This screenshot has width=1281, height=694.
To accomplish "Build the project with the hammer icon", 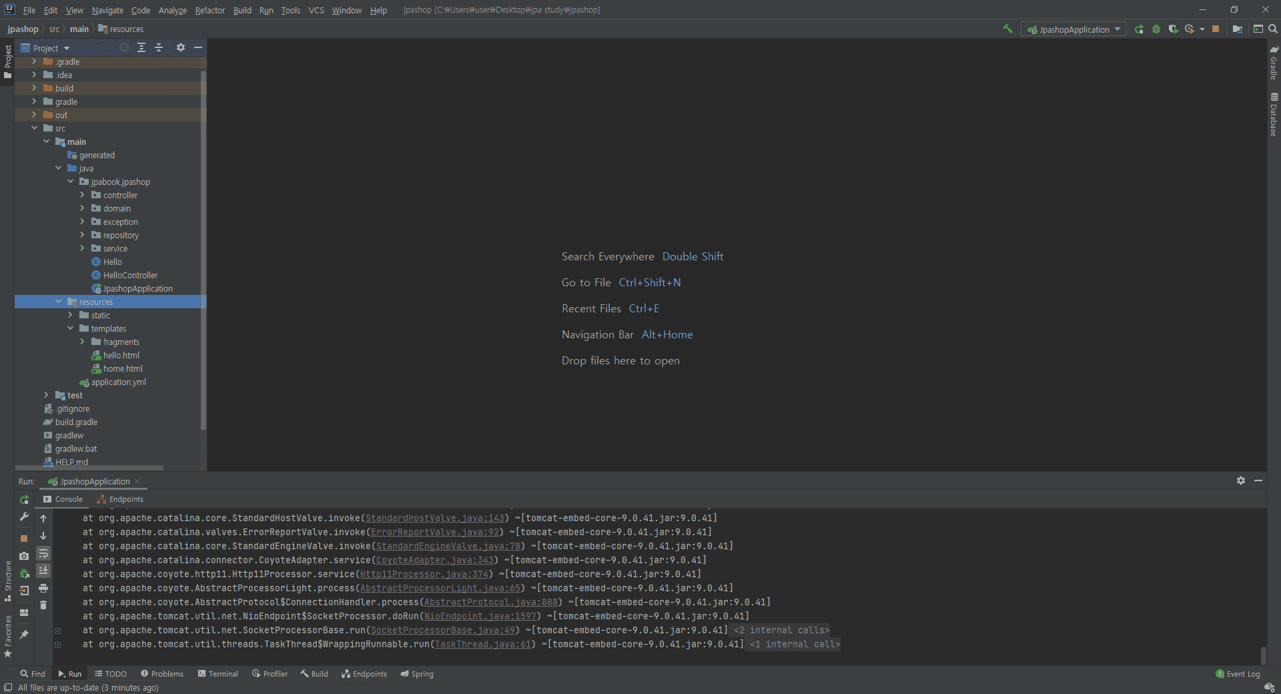I will tap(1007, 29).
